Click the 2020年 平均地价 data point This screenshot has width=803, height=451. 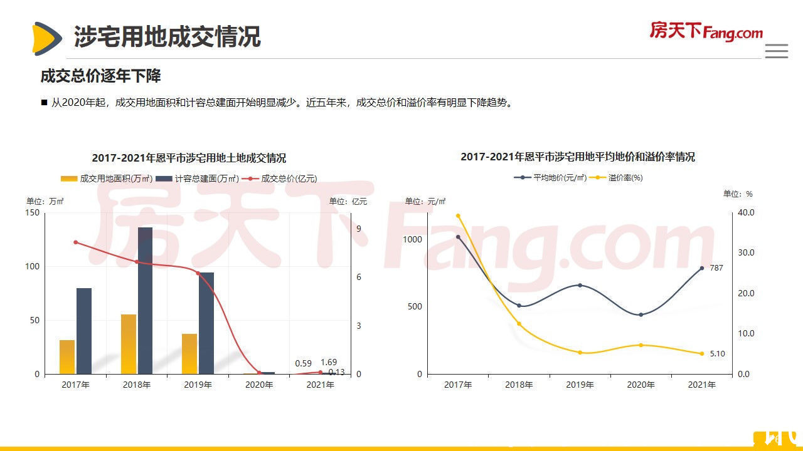(641, 314)
